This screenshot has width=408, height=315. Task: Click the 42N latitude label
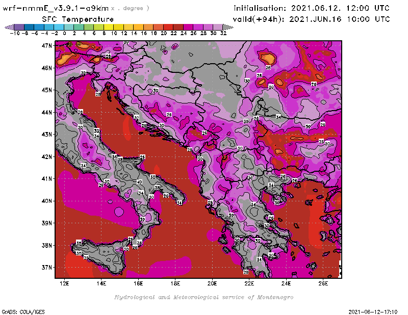pos(47,157)
